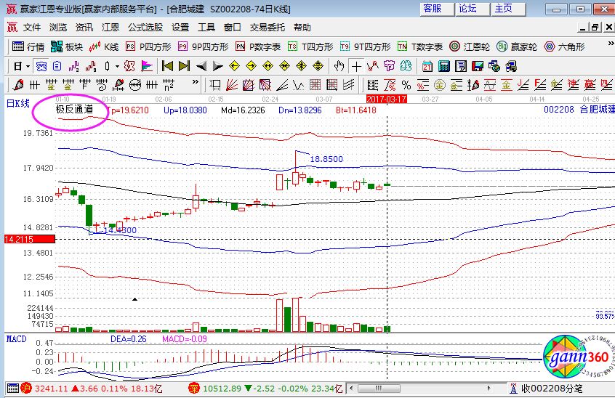Open the 公式选股 menu

pyautogui.click(x=145, y=27)
